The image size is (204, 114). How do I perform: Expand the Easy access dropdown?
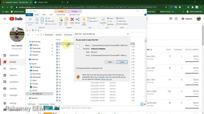point(98,21)
